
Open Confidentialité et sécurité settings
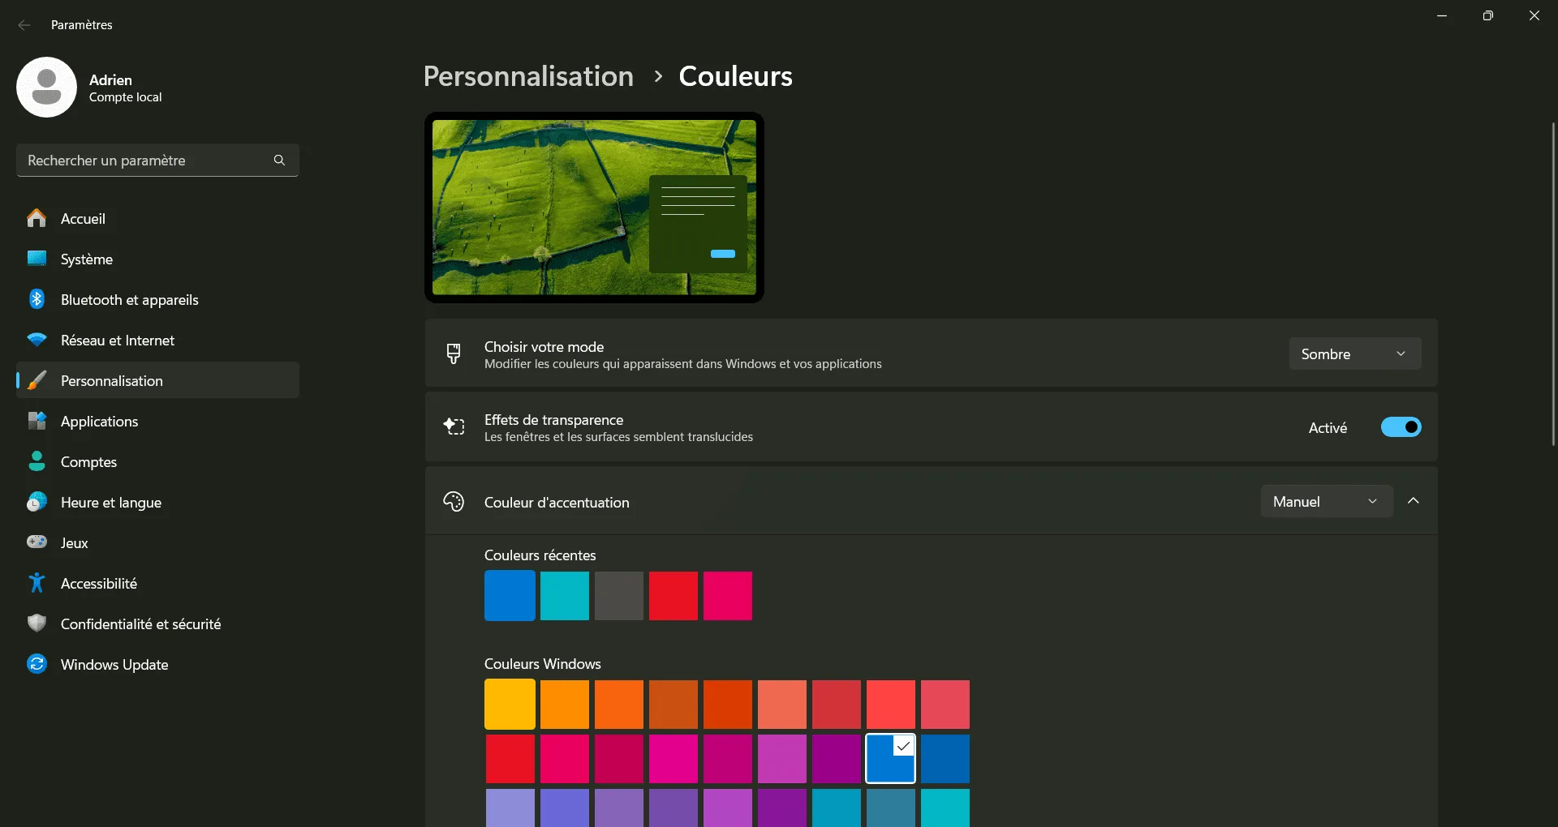click(x=140, y=623)
